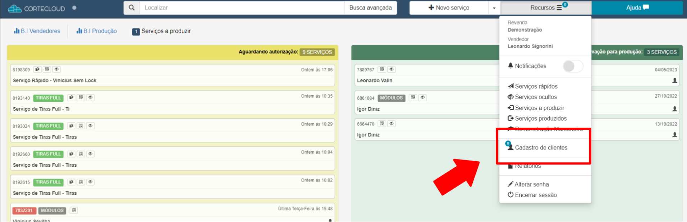The height and width of the screenshot is (222, 687).
Task: Open the B.I Vendedores tab
Action: click(37, 31)
